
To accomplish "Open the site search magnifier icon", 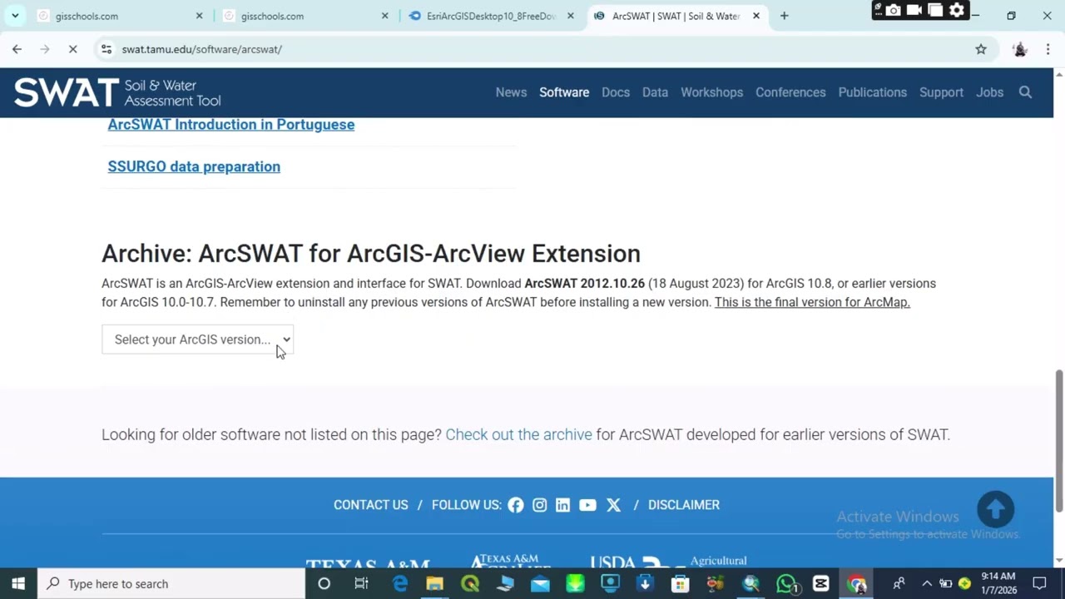I will point(1025,92).
